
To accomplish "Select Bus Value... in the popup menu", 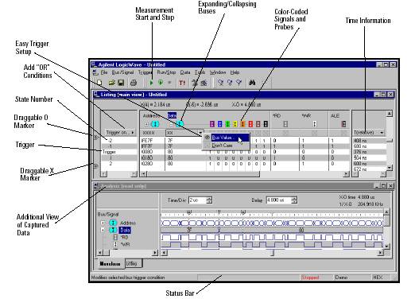I will point(223,138).
